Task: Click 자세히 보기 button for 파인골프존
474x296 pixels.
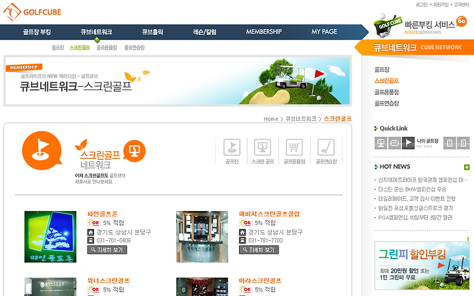Action: click(x=107, y=250)
